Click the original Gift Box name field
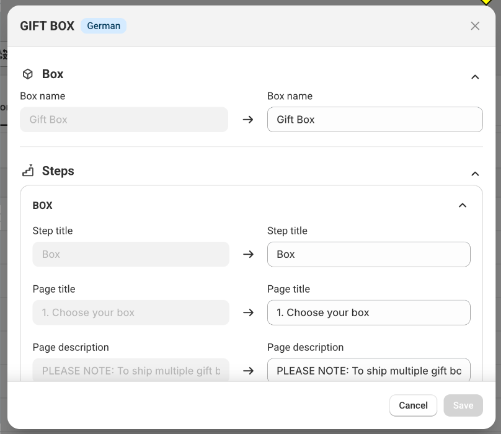 point(124,120)
